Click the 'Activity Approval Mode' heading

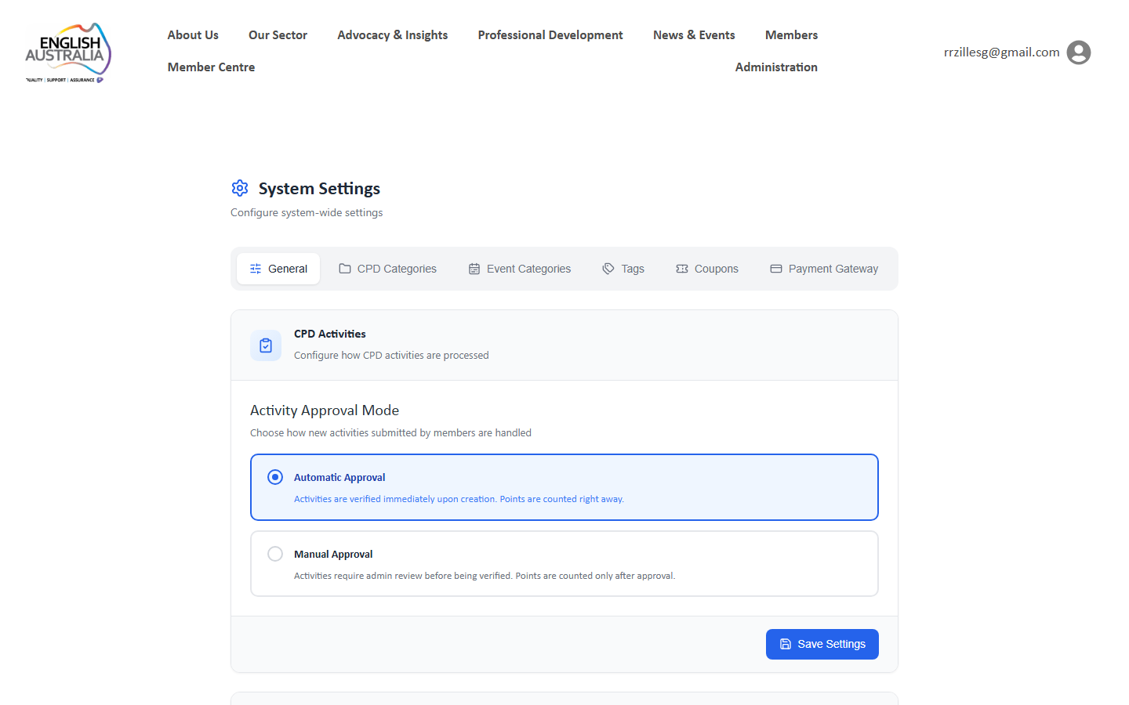pyautogui.click(x=325, y=410)
